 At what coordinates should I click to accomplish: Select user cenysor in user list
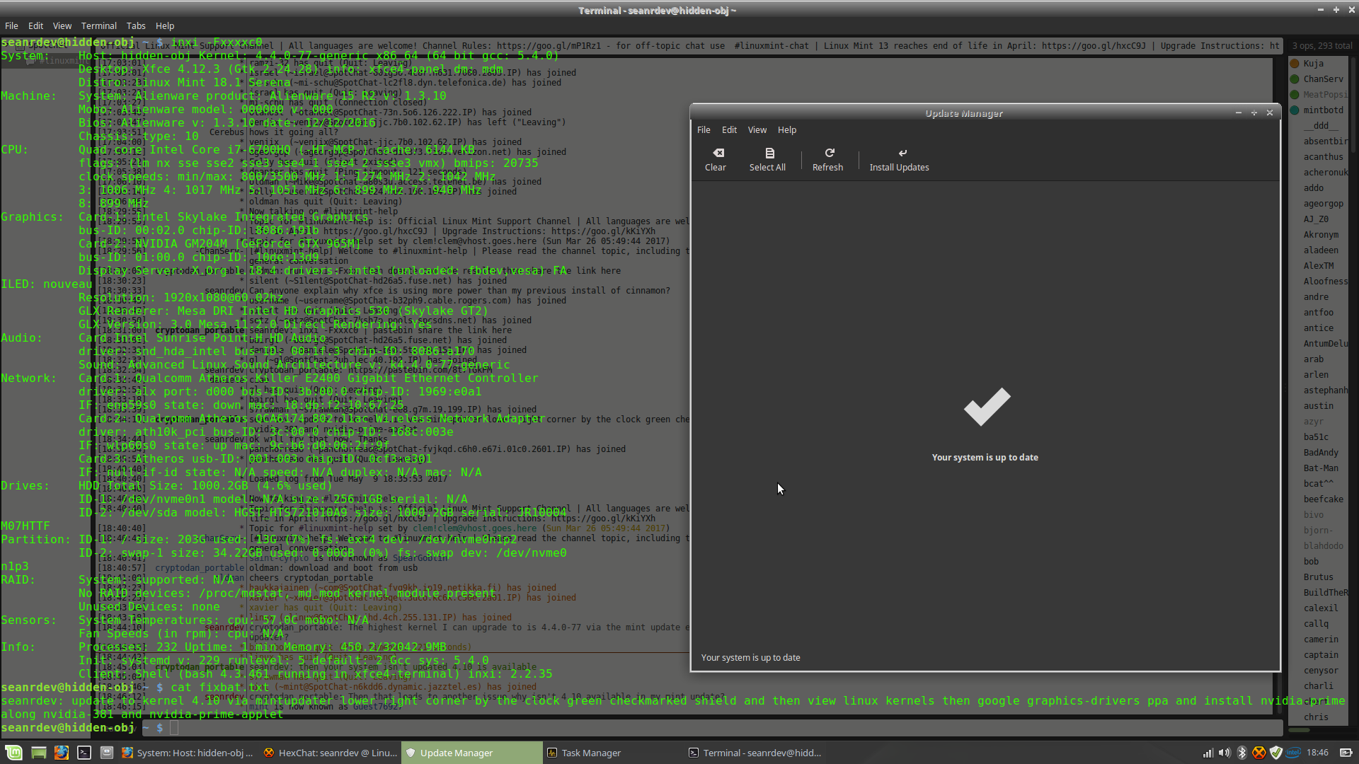click(1319, 671)
